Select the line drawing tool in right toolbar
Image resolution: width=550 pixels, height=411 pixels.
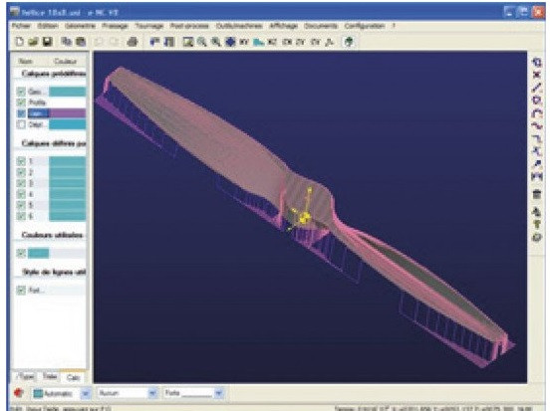tap(537, 88)
